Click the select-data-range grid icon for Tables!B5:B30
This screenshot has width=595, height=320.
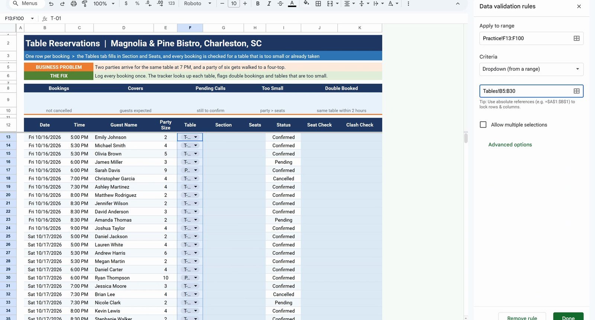pos(576,91)
